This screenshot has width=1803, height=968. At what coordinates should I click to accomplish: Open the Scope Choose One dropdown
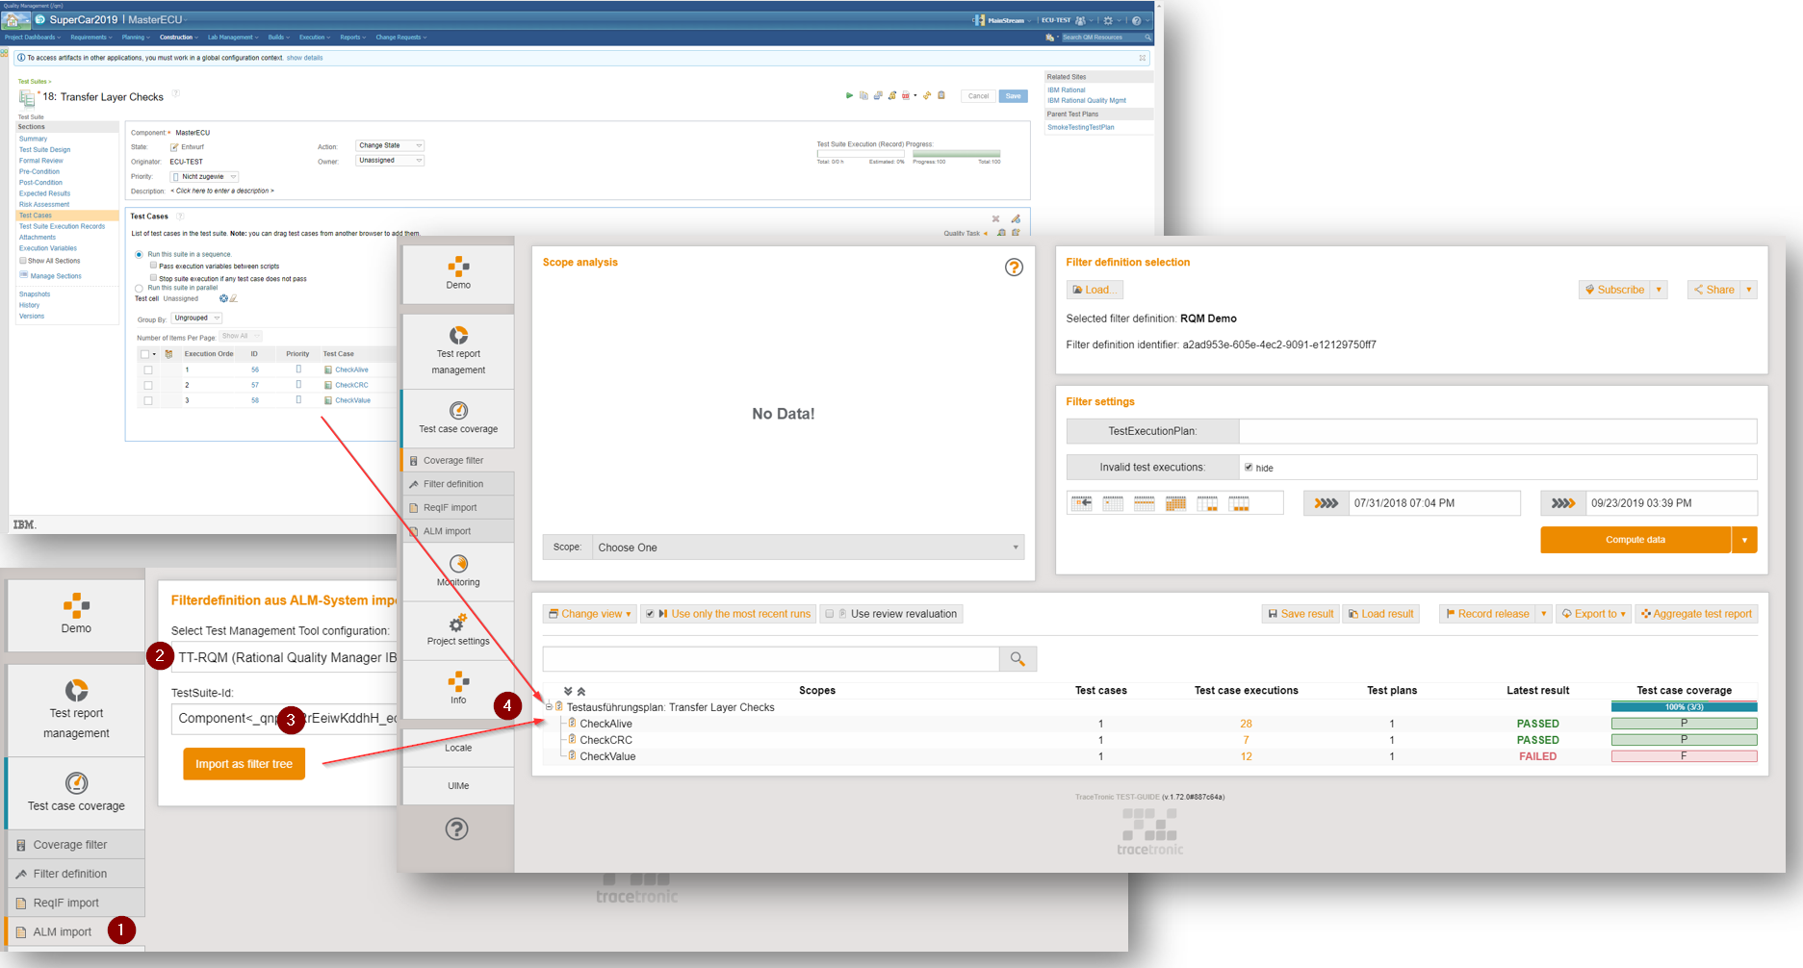pyautogui.click(x=807, y=548)
